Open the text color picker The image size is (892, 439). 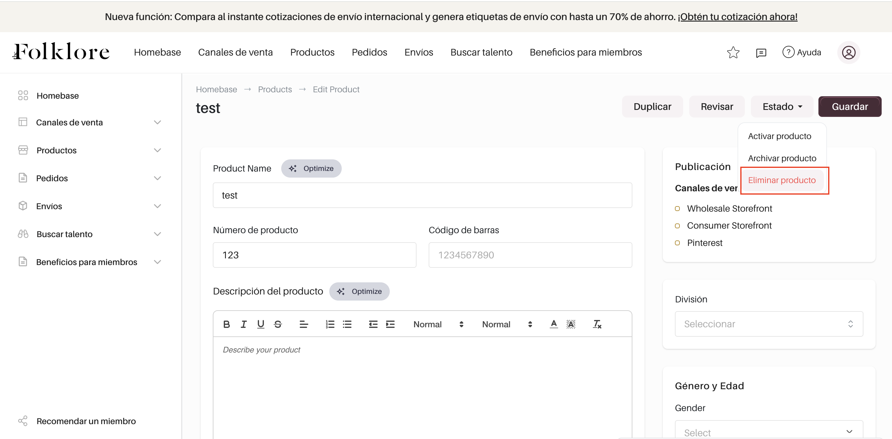[554, 324]
